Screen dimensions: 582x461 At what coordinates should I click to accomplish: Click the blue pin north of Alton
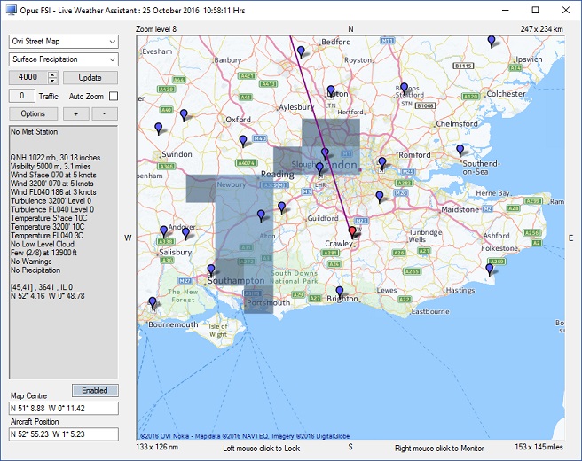point(262,215)
